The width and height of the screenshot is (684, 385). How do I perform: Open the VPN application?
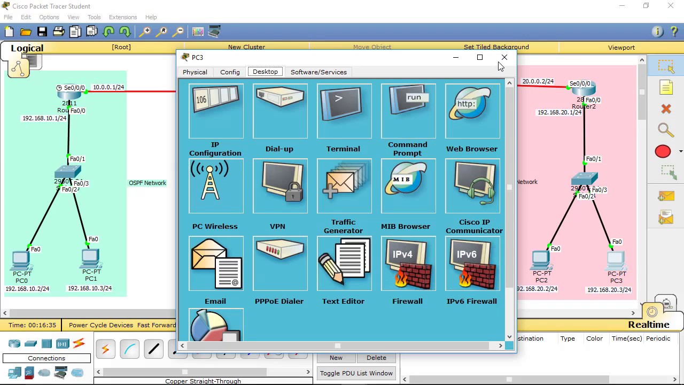coord(280,186)
